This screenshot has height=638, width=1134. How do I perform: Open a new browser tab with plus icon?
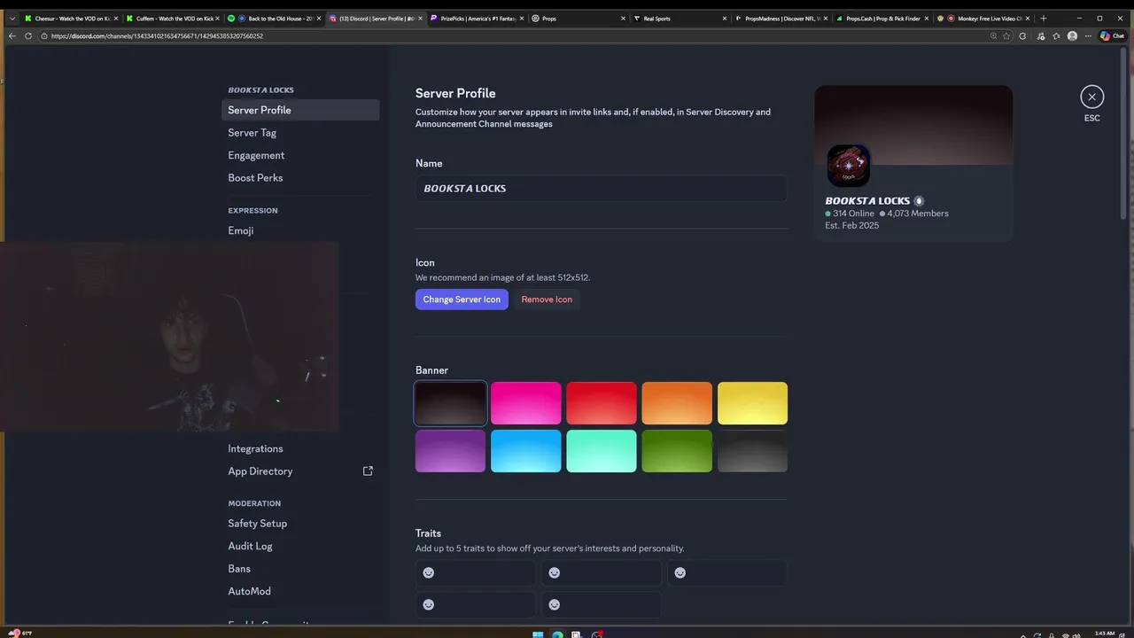[x=1043, y=18]
